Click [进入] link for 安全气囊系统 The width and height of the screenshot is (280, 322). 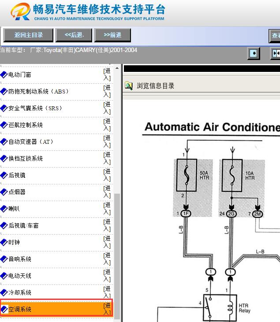[107, 108]
